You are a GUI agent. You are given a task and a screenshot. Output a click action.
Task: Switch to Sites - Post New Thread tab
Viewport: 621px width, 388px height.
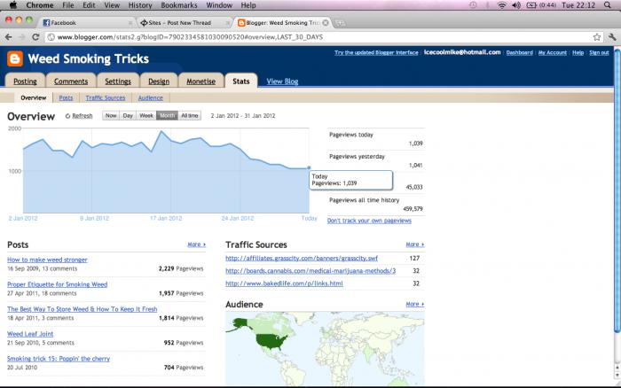point(184,22)
